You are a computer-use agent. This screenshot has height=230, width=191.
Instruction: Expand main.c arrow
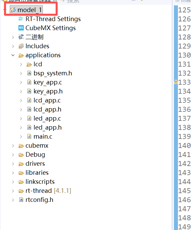pos(21,137)
